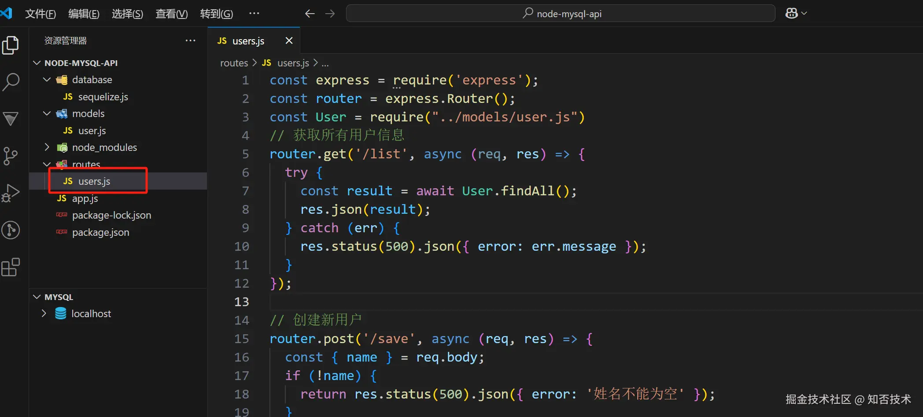Click the JS icon of user.js
923x417 pixels.
(68, 131)
